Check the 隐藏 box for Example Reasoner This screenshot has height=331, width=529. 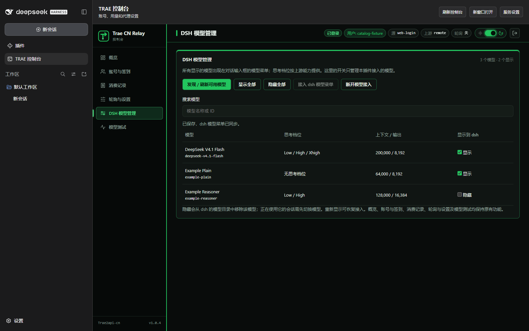point(459,195)
